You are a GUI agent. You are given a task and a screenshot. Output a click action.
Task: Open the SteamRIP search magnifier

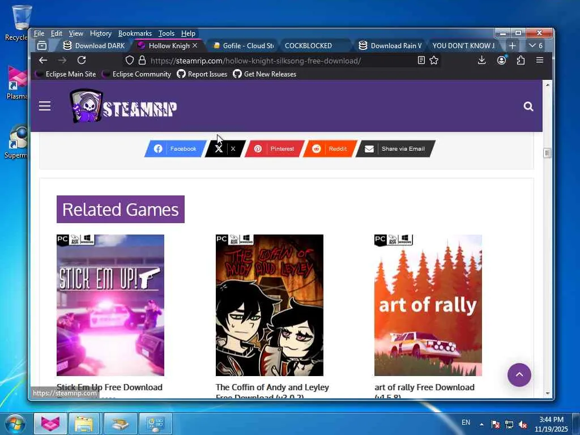click(x=528, y=106)
